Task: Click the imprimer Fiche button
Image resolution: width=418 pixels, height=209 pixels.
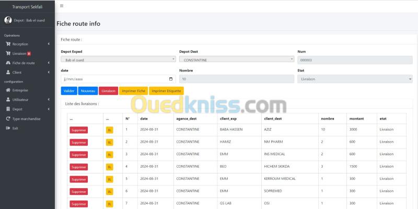Action: [133, 91]
